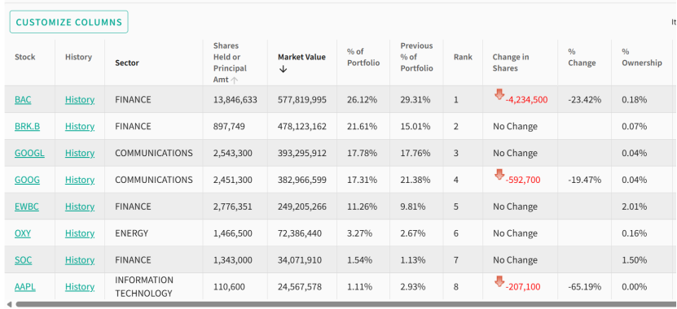Click red down arrow in AAPL row

tap(499, 281)
